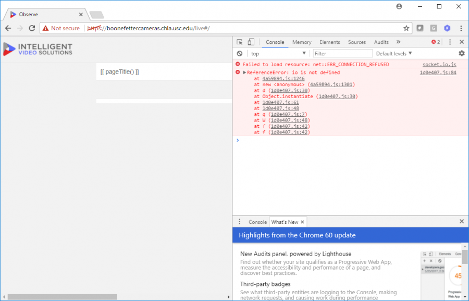Switch to the Memory tab
Image resolution: width=469 pixels, height=301 pixels.
[x=302, y=42]
